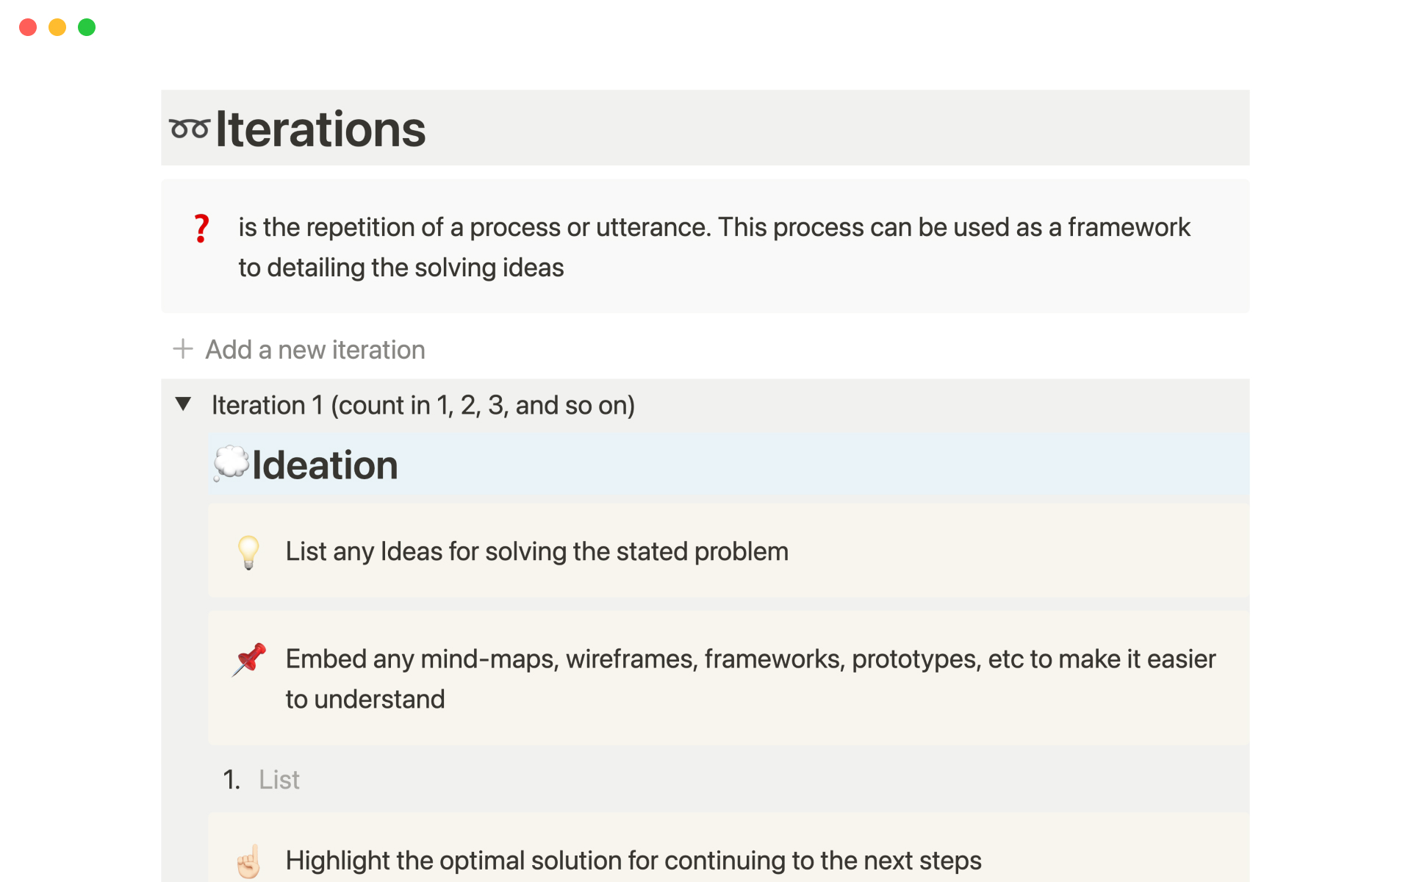Click the loop icon beside Iterations title
This screenshot has width=1411, height=882.
pyautogui.click(x=190, y=129)
